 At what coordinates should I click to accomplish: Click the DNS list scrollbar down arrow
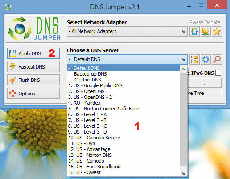coord(184,173)
